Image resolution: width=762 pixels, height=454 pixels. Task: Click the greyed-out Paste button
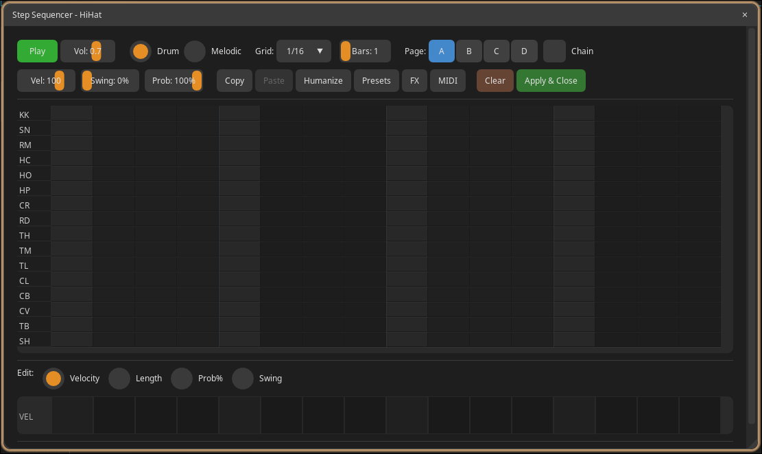pos(274,80)
